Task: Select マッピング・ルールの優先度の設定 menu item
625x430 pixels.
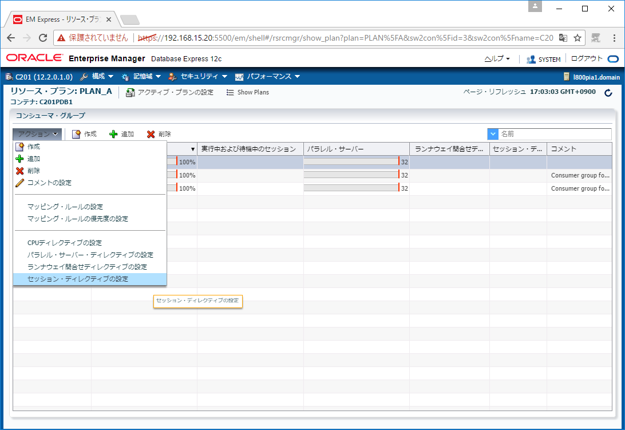Action: pyautogui.click(x=90, y=219)
